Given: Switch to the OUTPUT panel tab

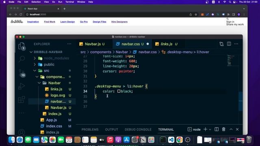Looking at the screenshot, I should coord(111,129).
